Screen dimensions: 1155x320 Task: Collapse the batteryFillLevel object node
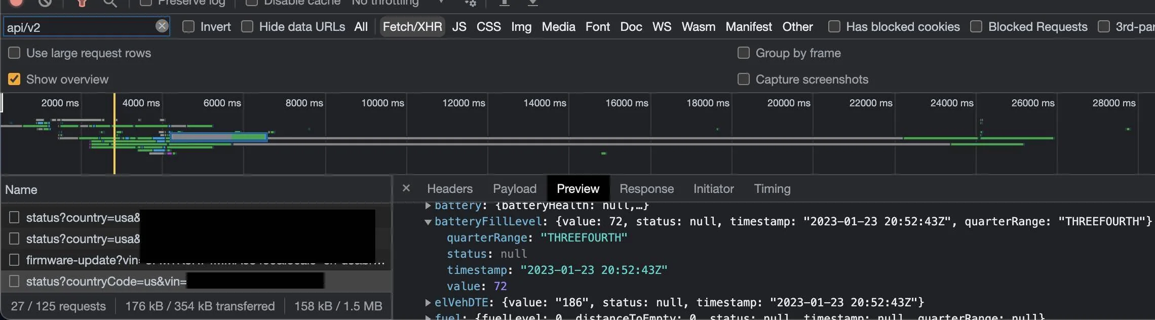point(428,222)
